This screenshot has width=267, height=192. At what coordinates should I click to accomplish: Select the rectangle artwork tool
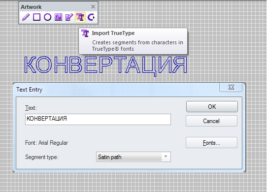[37, 17]
